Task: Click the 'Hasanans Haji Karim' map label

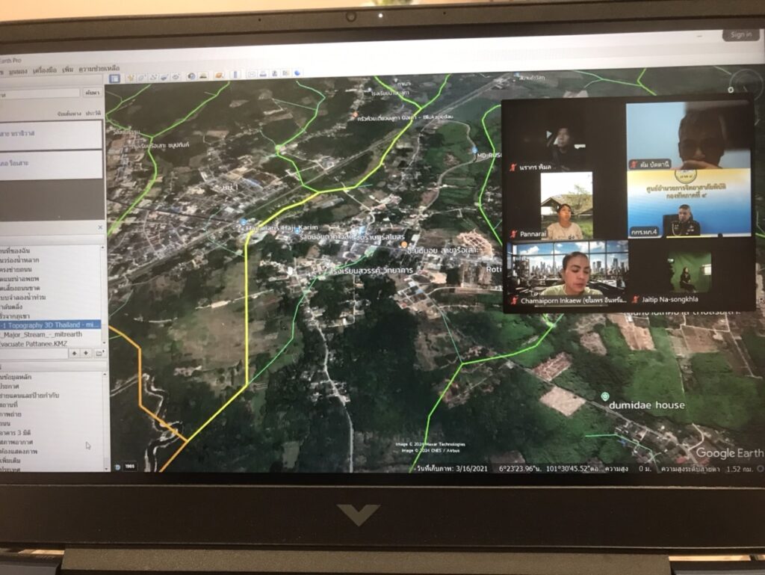Action: point(282,227)
